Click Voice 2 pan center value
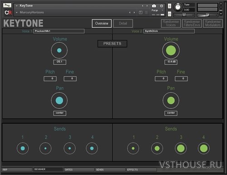Screen dimensions: 227x175 point(171,113)
